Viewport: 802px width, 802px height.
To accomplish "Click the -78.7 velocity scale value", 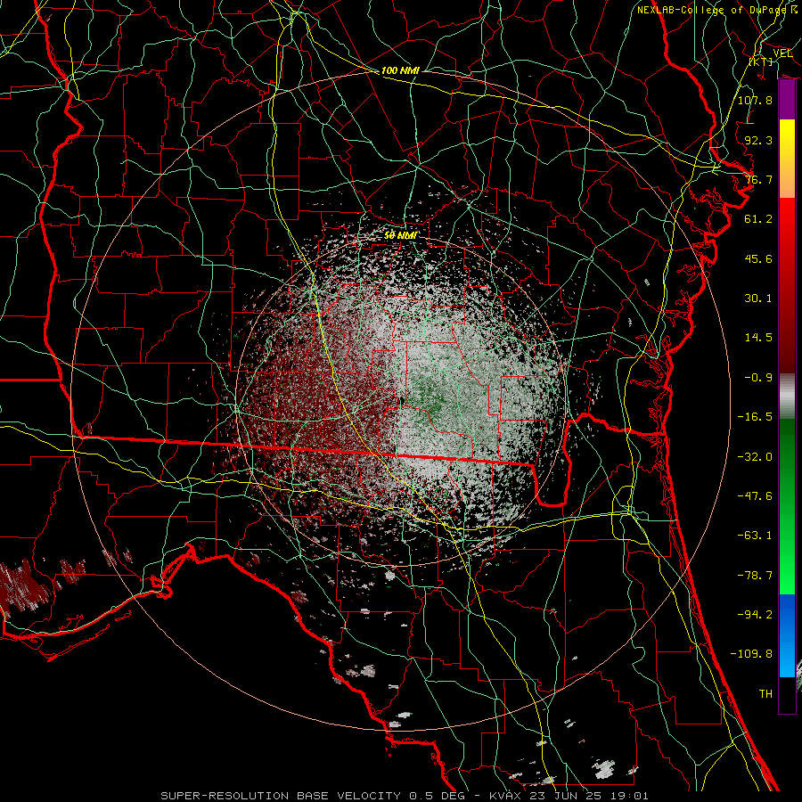I will pyautogui.click(x=755, y=576).
